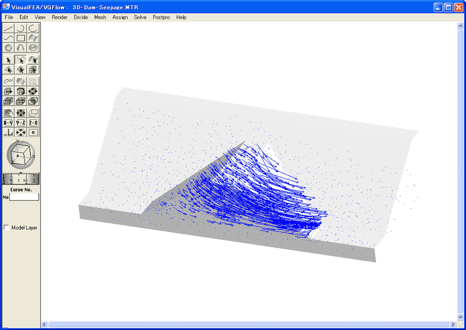Image resolution: width=466 pixels, height=330 pixels.
Task: Click the zoom scale ruler slider
Action: click(21, 179)
